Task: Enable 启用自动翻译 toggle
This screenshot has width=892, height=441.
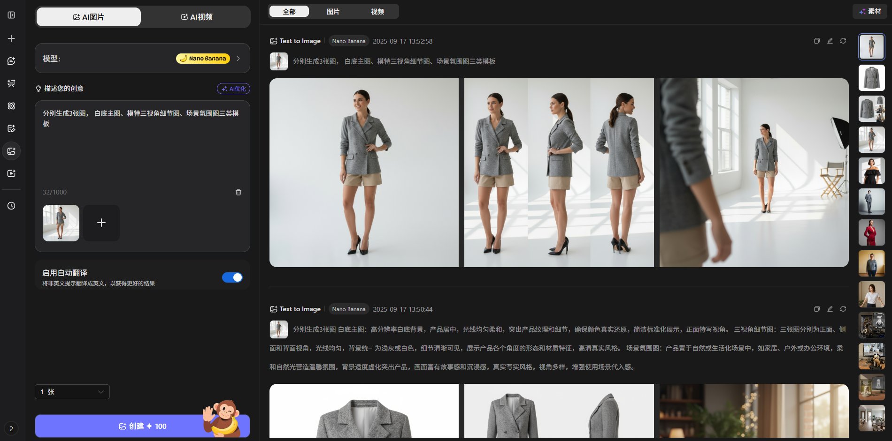Action: pos(232,277)
